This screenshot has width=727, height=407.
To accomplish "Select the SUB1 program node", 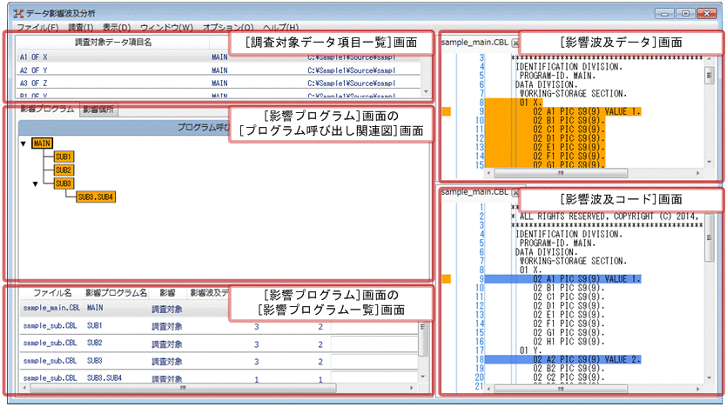I will point(64,157).
